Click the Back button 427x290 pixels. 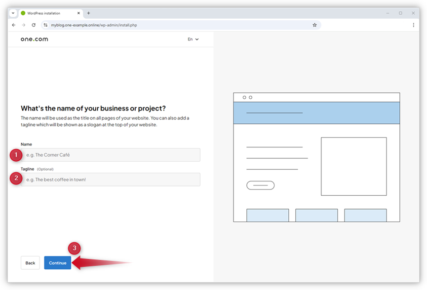click(x=30, y=263)
